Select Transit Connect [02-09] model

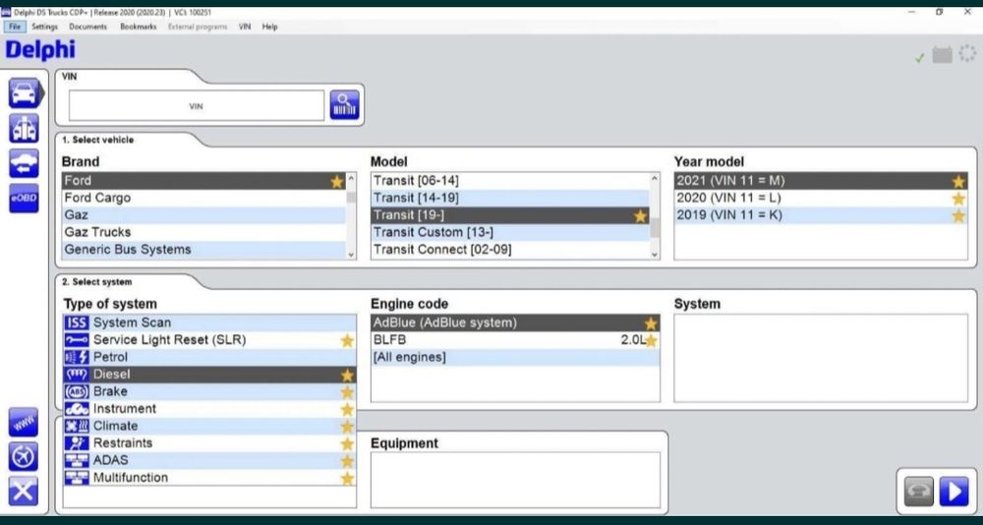[x=510, y=250]
